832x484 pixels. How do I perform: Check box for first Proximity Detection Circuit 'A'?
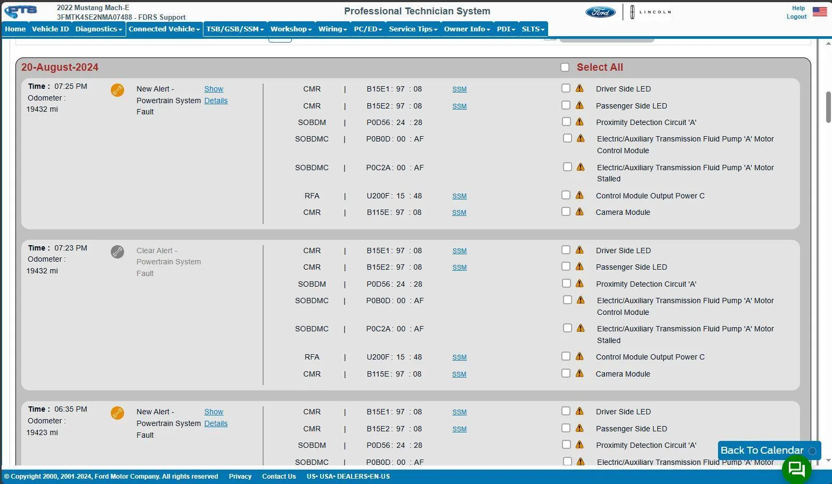(x=566, y=122)
